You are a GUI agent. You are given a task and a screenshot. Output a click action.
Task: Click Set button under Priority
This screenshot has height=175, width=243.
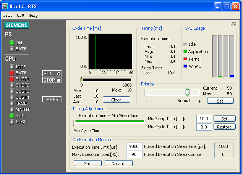coord(220,101)
